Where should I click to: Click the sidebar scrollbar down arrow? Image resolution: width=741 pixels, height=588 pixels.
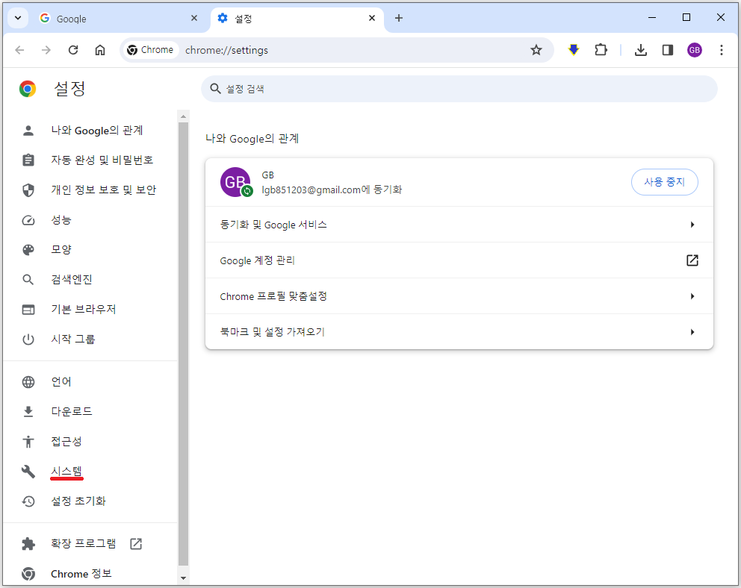183,578
